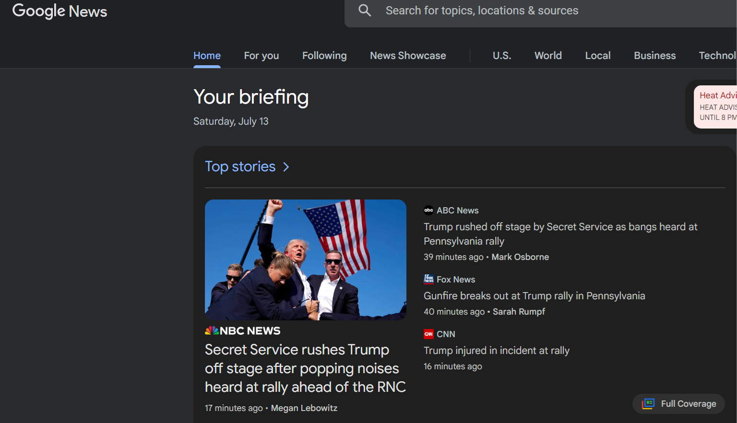Click the Trump rally photo thumbnail
This screenshot has height=423, width=737.
point(306,260)
